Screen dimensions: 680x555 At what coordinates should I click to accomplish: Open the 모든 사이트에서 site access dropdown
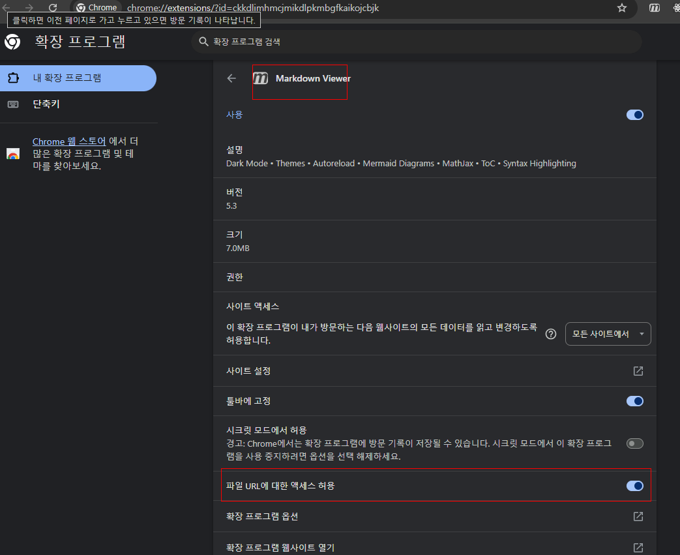[x=608, y=334]
